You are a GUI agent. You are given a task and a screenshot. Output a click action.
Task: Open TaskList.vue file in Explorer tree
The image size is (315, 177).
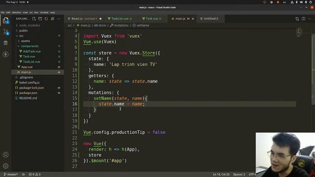(31, 62)
